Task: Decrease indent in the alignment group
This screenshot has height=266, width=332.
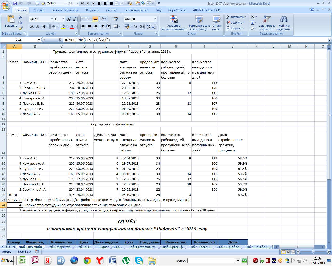Action: (x=102, y=26)
